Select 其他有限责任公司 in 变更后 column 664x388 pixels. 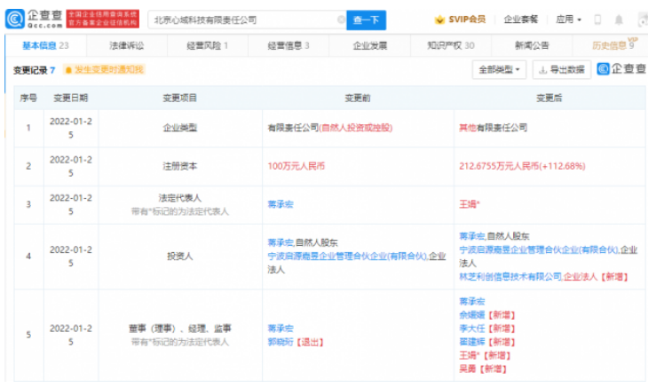click(493, 128)
